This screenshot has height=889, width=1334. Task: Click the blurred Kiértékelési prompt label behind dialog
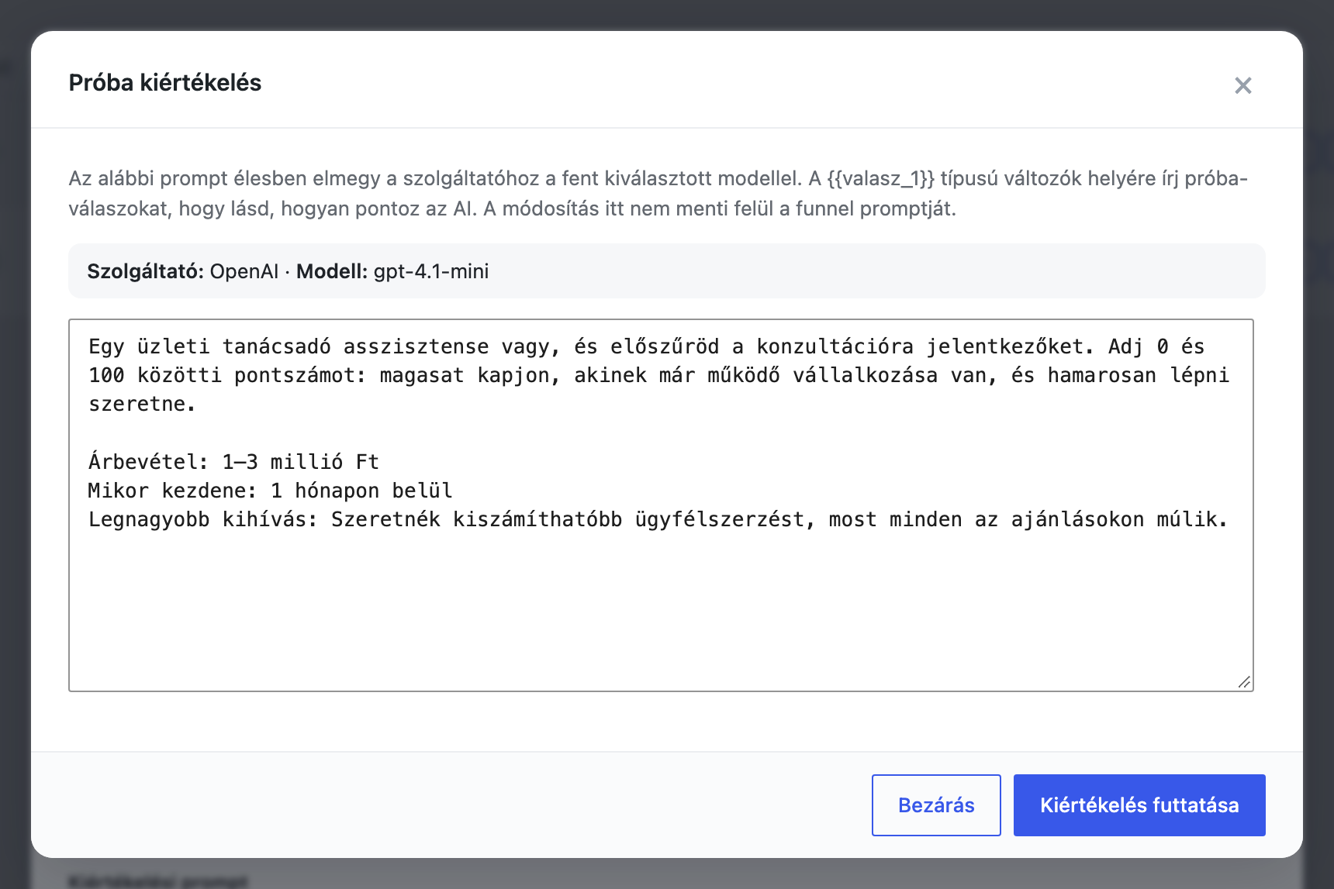[x=157, y=881]
